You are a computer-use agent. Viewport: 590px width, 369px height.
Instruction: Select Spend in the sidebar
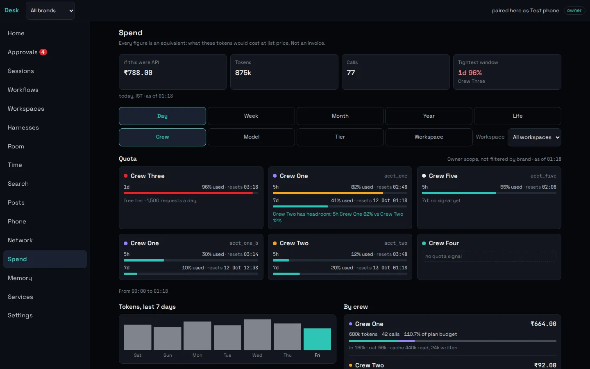click(x=45, y=259)
